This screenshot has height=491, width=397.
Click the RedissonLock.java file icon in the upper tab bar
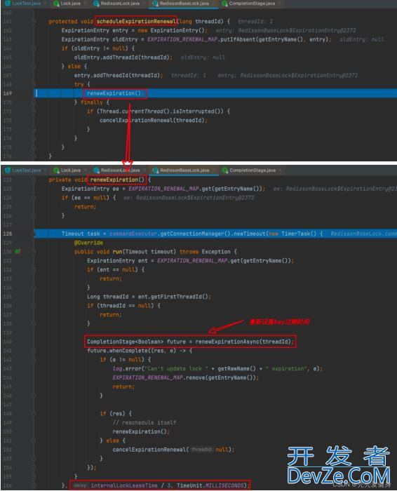point(96,4)
